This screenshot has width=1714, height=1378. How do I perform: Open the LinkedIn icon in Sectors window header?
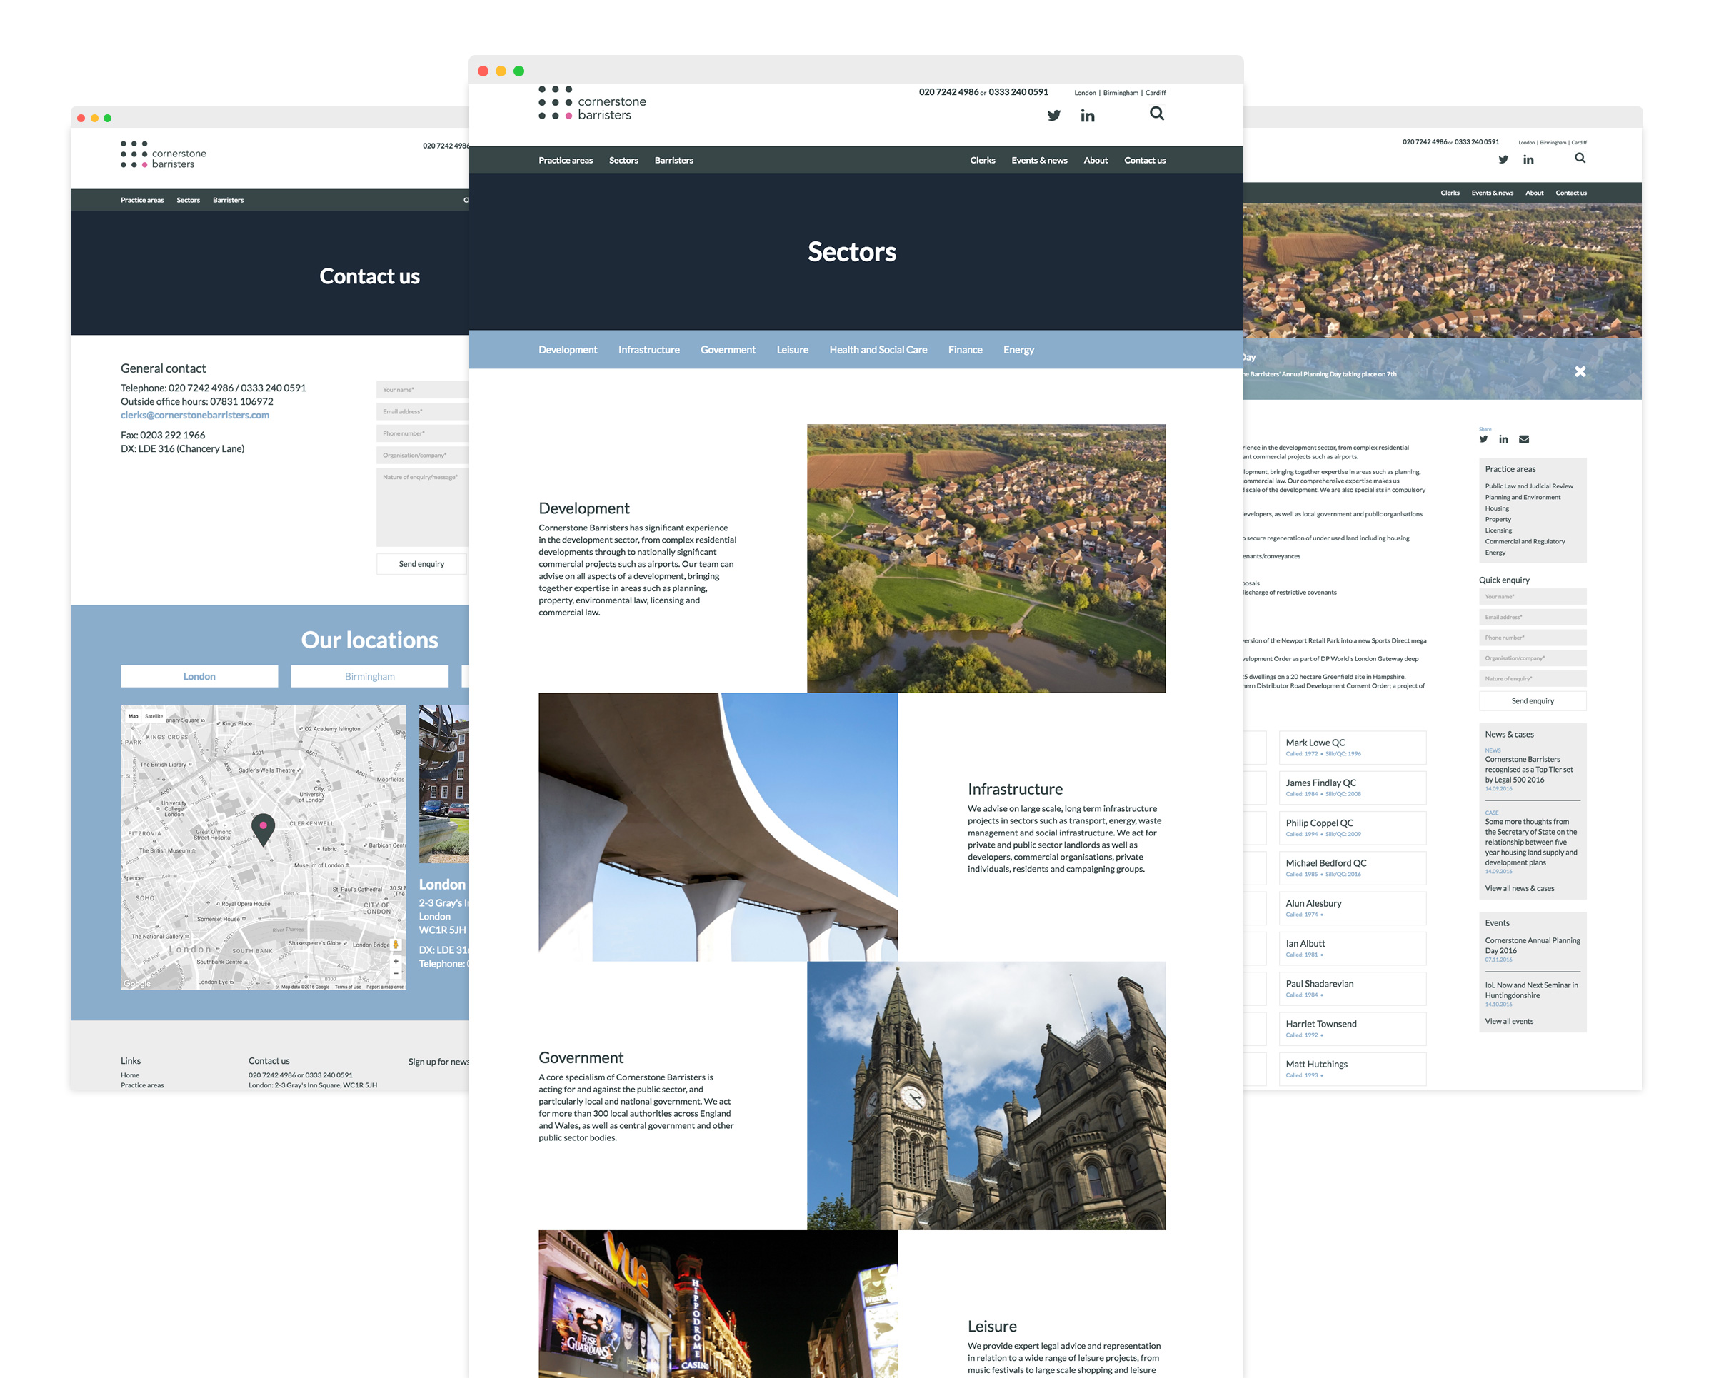point(1088,116)
